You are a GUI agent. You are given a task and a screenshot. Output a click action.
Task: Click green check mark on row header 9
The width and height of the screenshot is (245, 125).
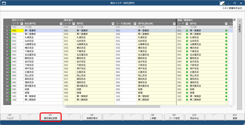[x=10, y=55]
